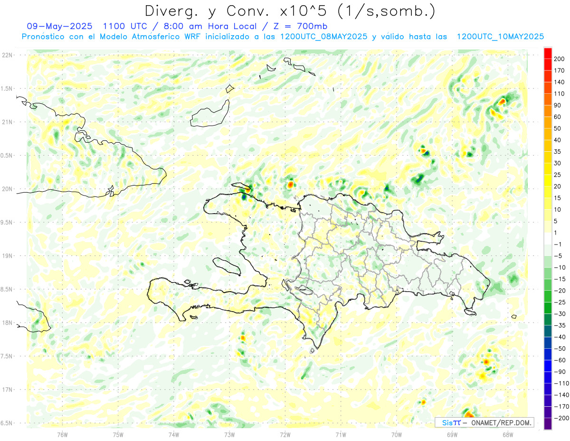Click the 73W longitude label
Screen dimensions: 570x441
pyautogui.click(x=229, y=434)
